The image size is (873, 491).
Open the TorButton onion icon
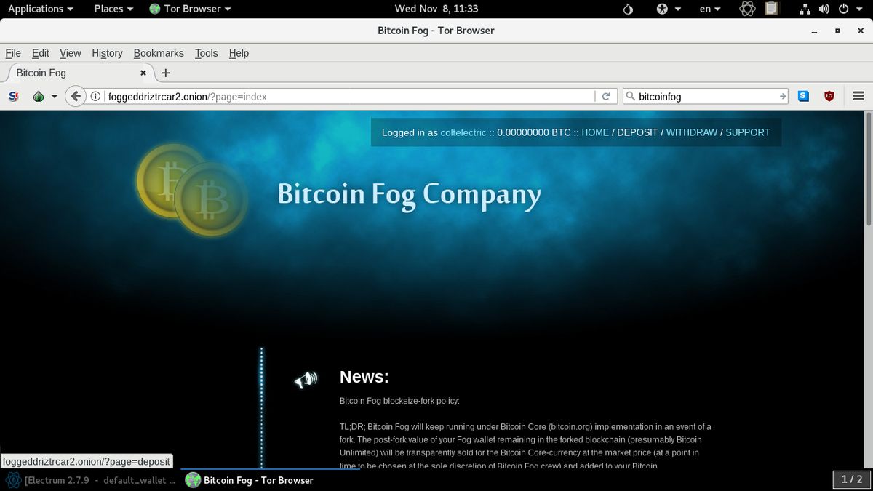[x=39, y=96]
